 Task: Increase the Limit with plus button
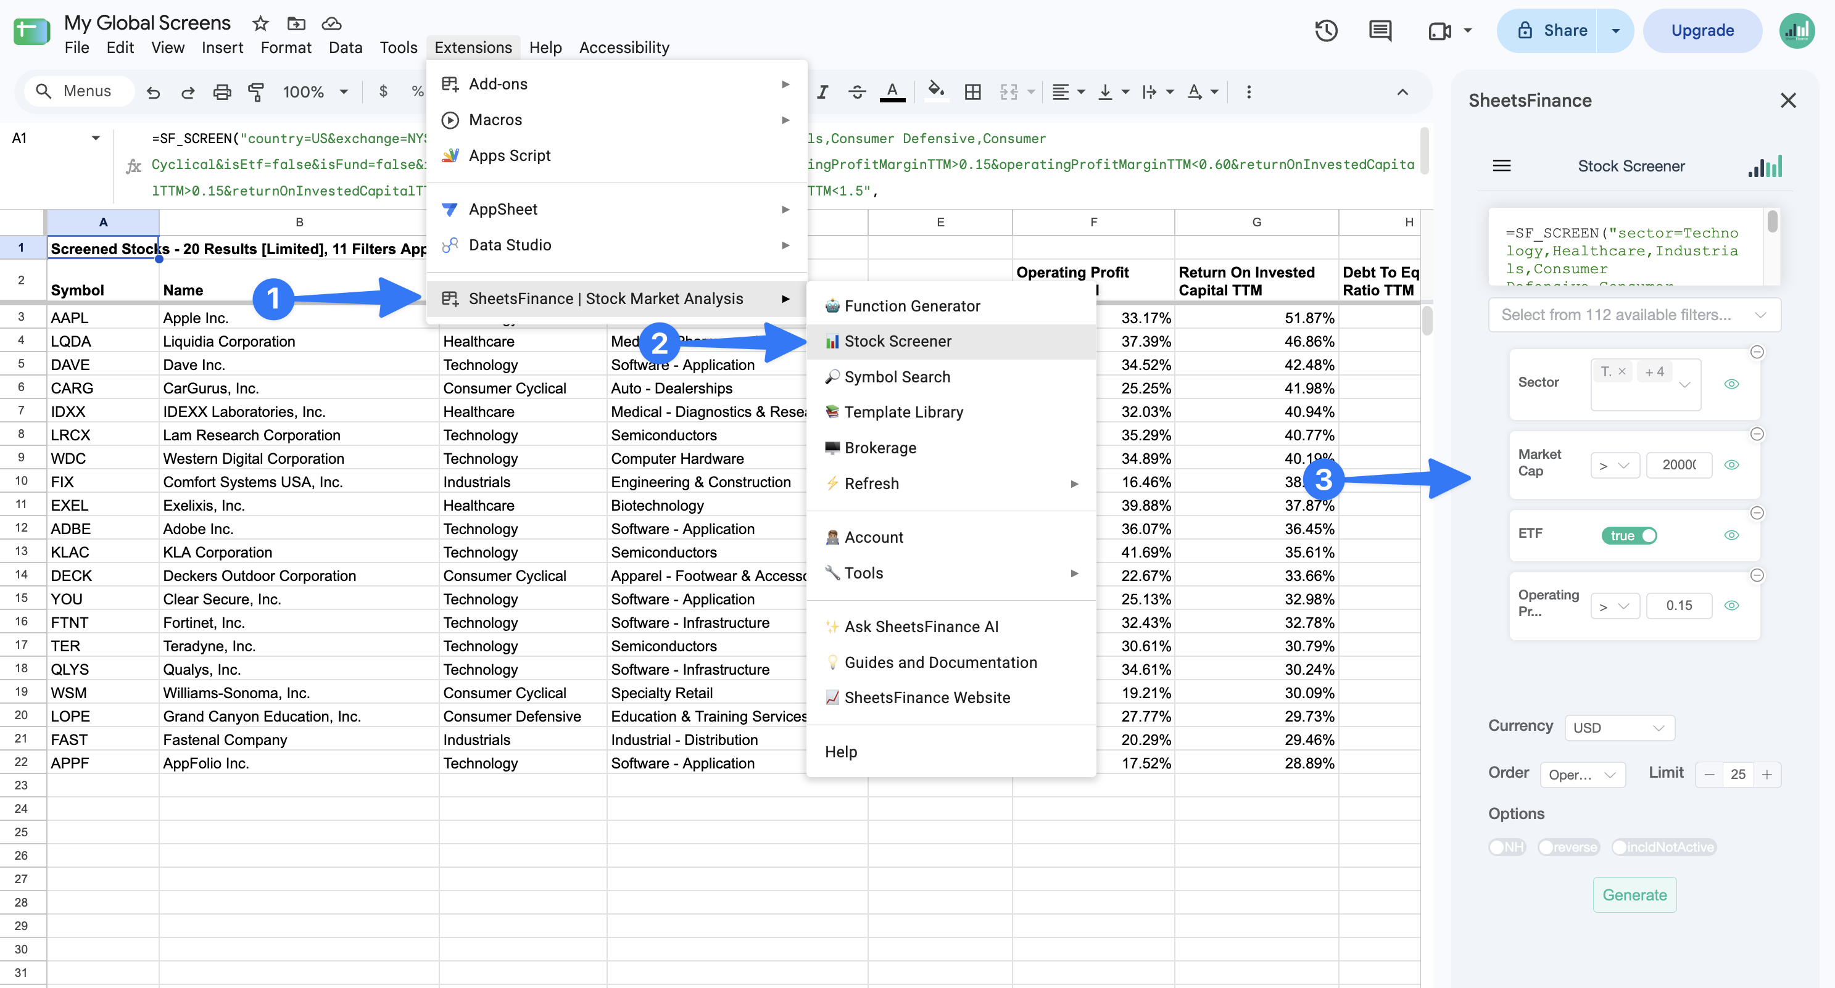coord(1766,775)
